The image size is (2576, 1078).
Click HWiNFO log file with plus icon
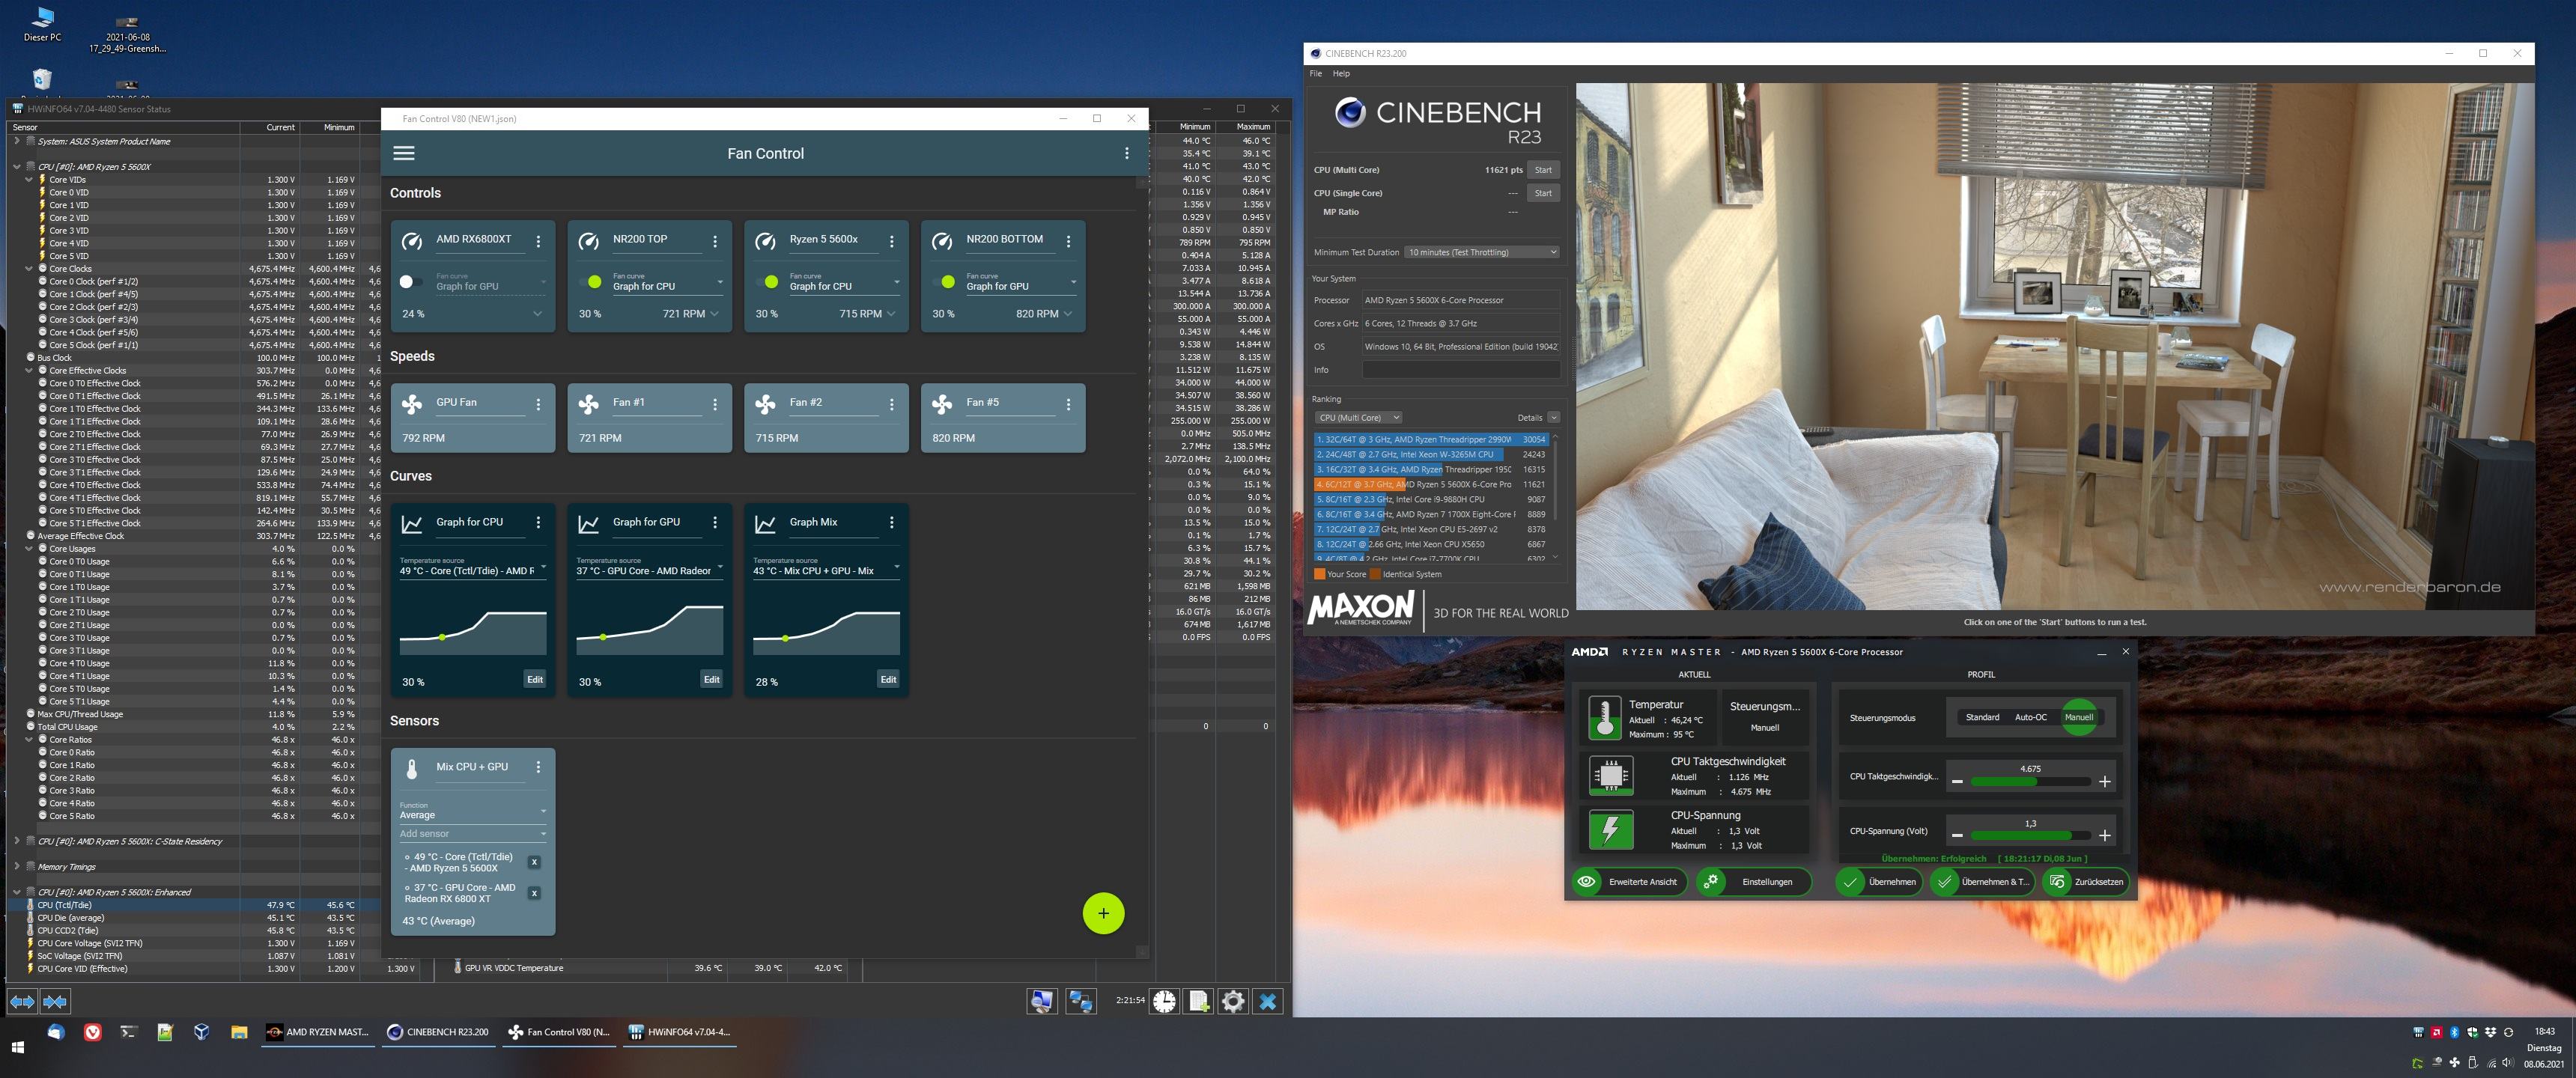(1199, 1001)
